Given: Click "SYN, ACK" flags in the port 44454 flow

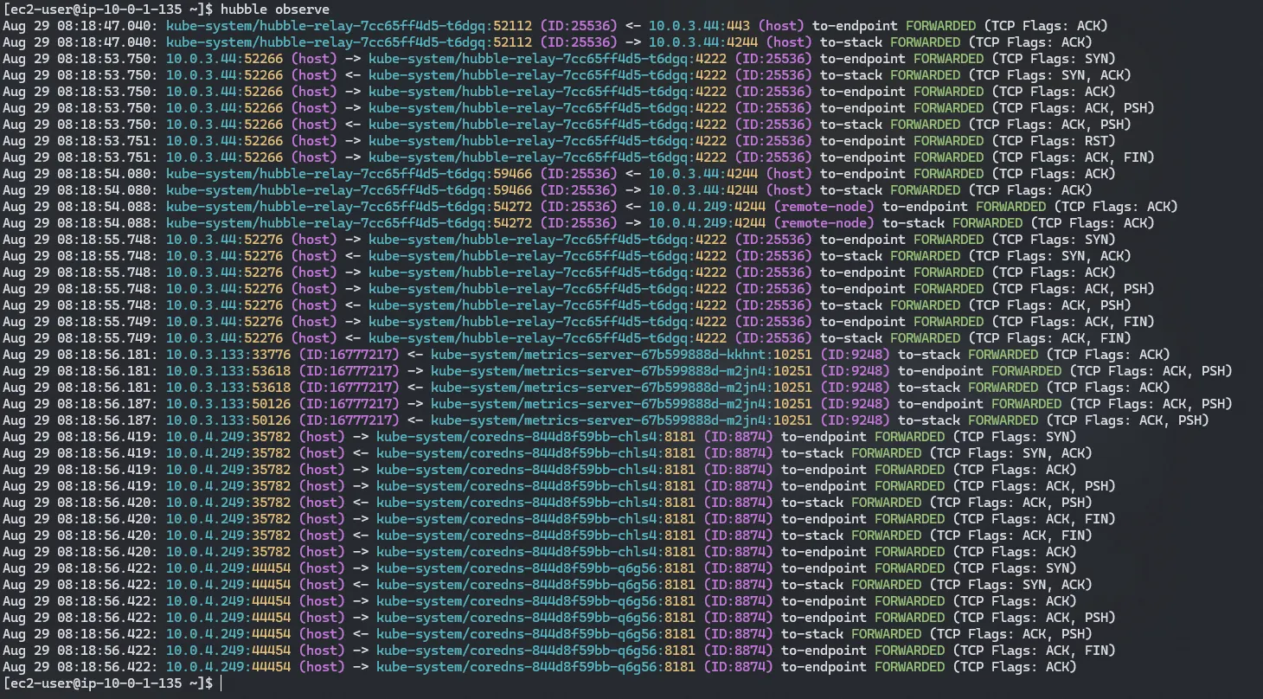Looking at the screenshot, I should click(1052, 585).
